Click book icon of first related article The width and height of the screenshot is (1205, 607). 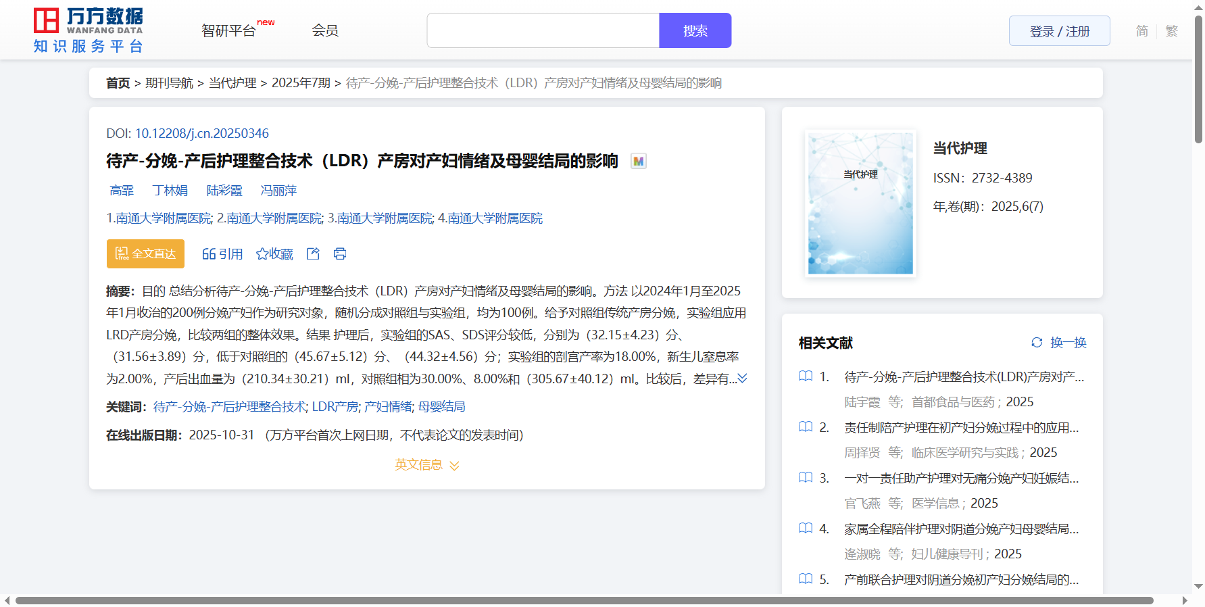pyautogui.click(x=806, y=376)
